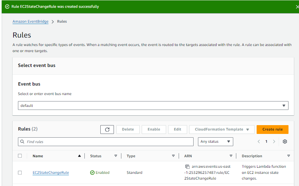Open table preferences gear icon

285,142
